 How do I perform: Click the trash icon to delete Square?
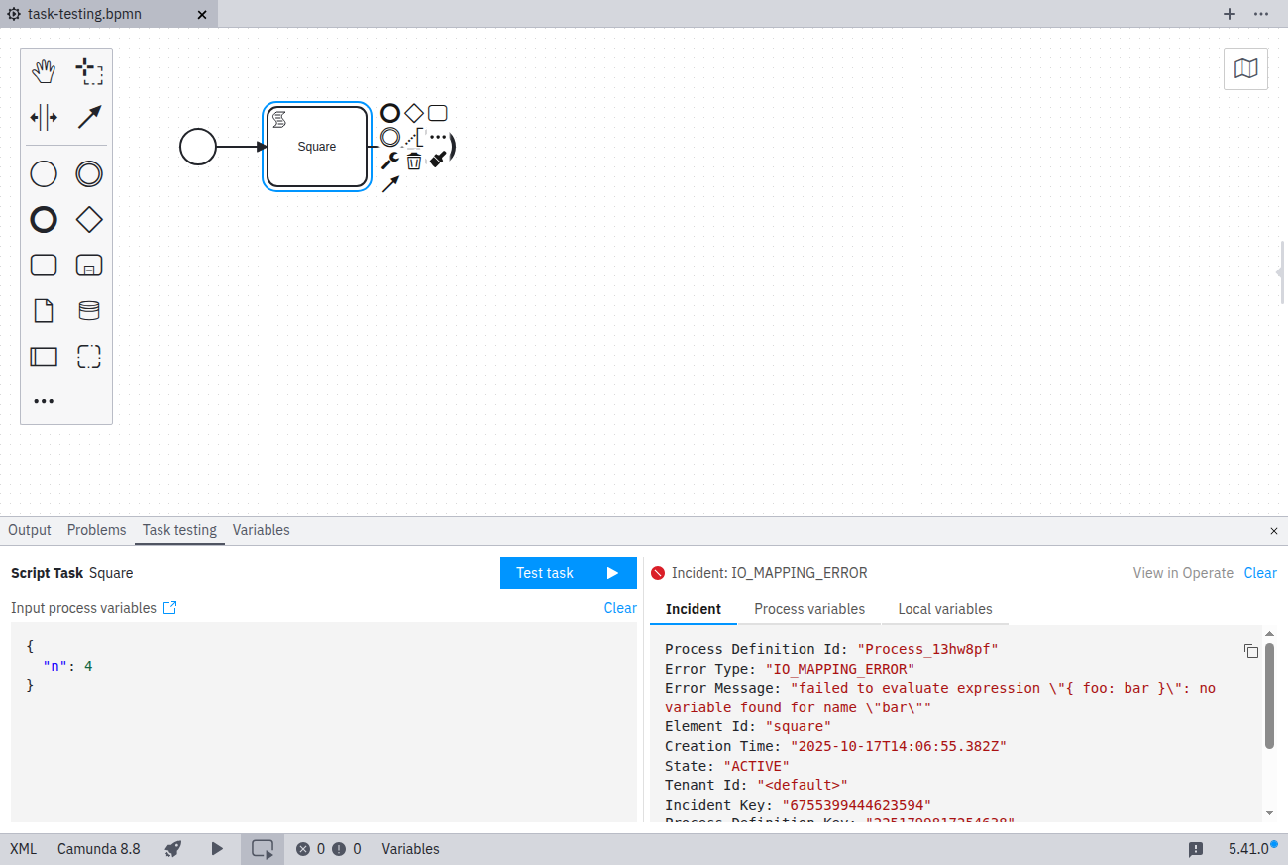pyautogui.click(x=414, y=161)
